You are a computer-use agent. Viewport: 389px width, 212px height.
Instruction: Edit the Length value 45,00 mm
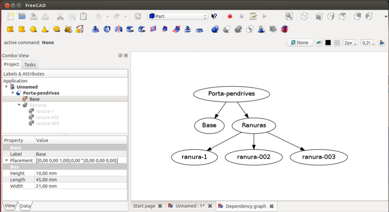coord(80,179)
